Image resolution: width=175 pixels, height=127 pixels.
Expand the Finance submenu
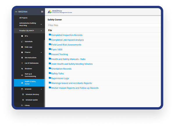41,52
